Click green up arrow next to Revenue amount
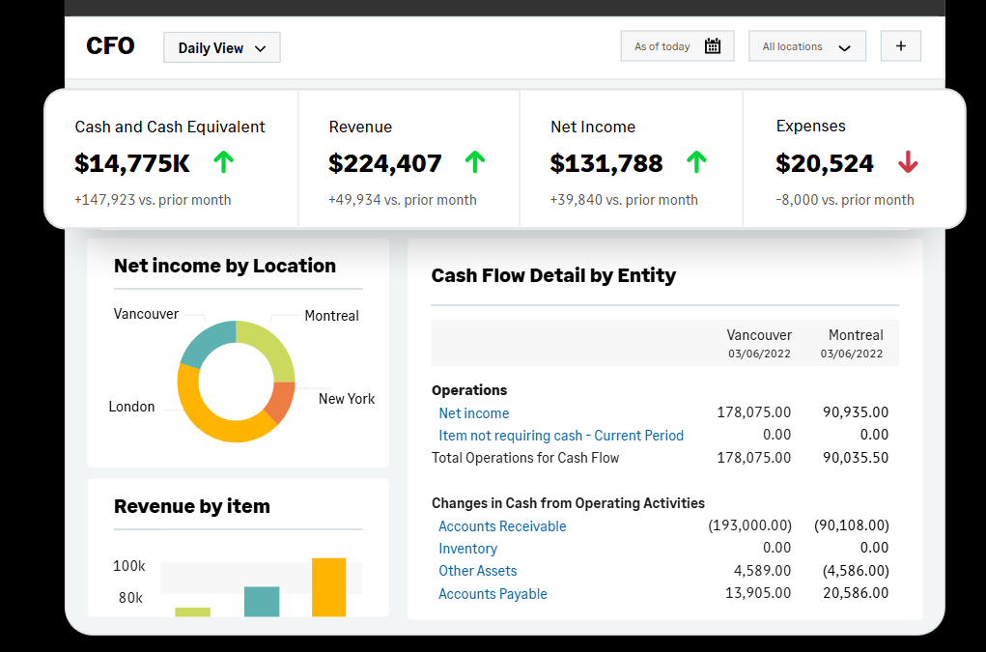986x652 pixels. [474, 162]
